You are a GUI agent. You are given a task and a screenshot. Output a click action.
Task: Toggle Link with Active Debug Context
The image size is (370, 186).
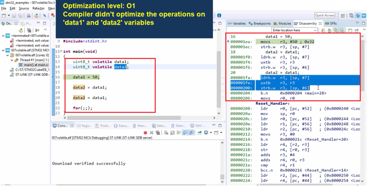coord(336,30)
